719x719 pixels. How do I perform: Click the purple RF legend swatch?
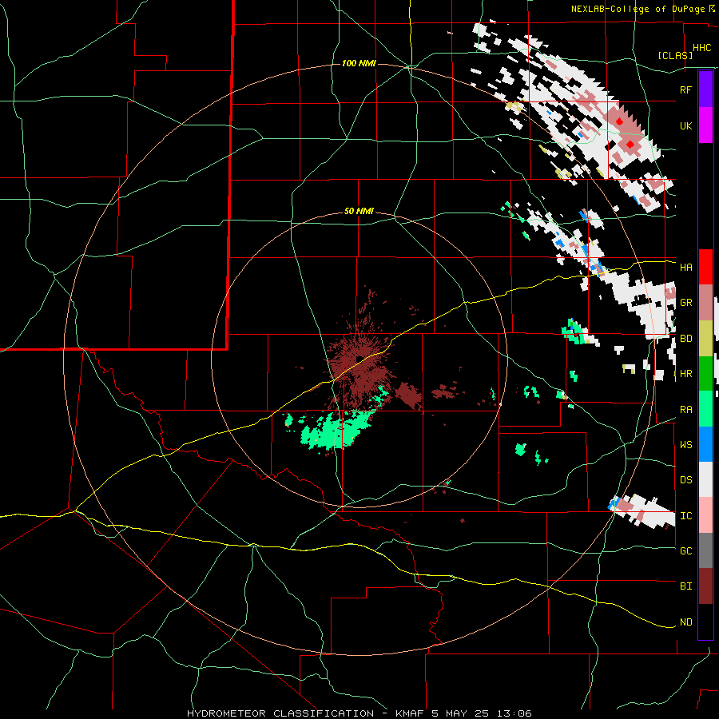(x=705, y=89)
